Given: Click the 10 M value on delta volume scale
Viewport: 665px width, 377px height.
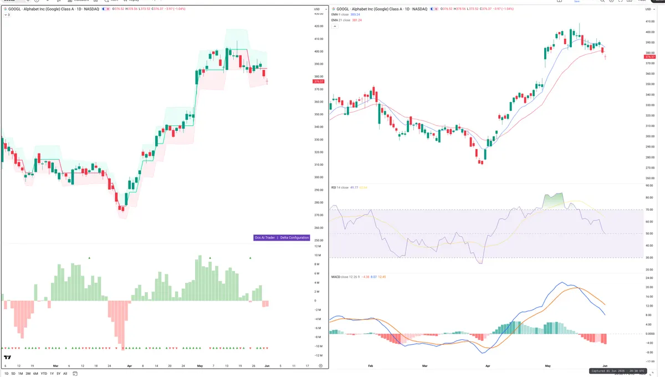Looking at the screenshot, I should [318, 255].
